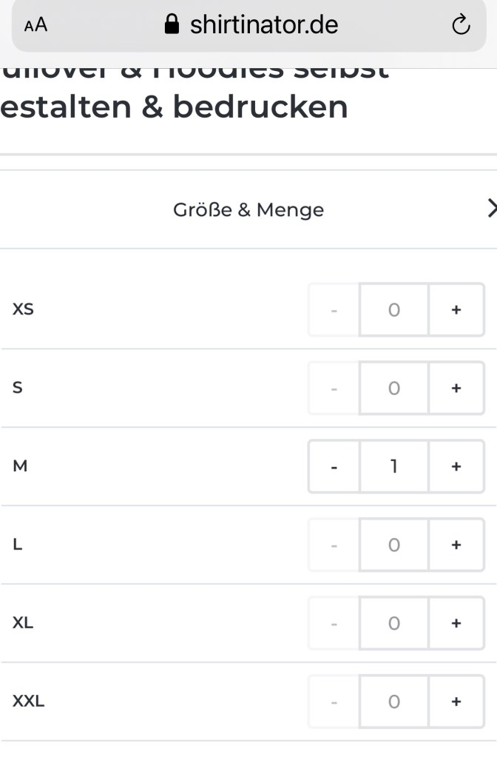Increase XS quantity with plus button
The width and height of the screenshot is (497, 757).
[456, 310]
